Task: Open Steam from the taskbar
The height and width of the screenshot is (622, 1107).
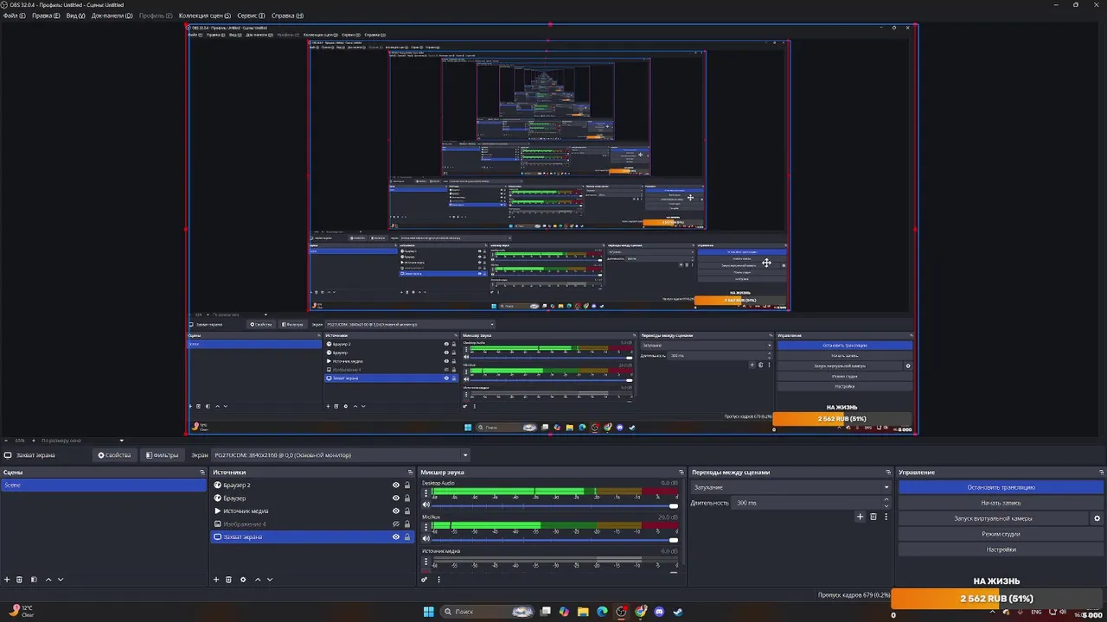Action: tap(678, 612)
